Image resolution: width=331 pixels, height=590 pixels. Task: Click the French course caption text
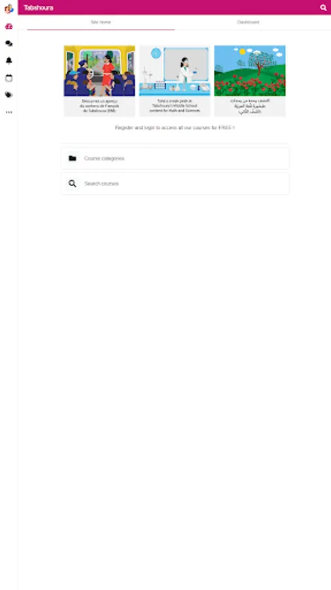99,106
